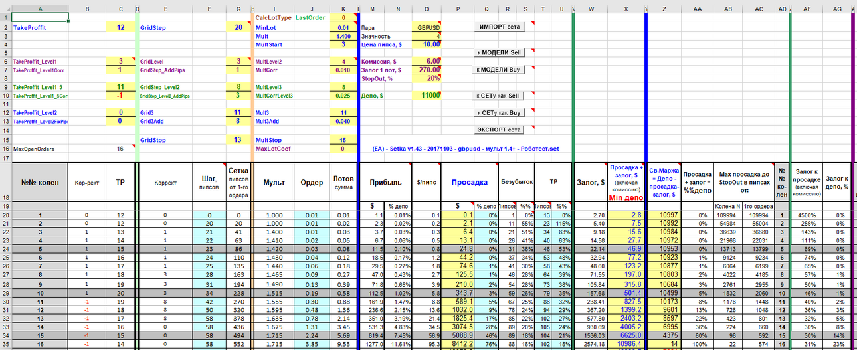This screenshot has width=857, height=350.
Task: Click the MultStart value cell
Action: (x=343, y=44)
